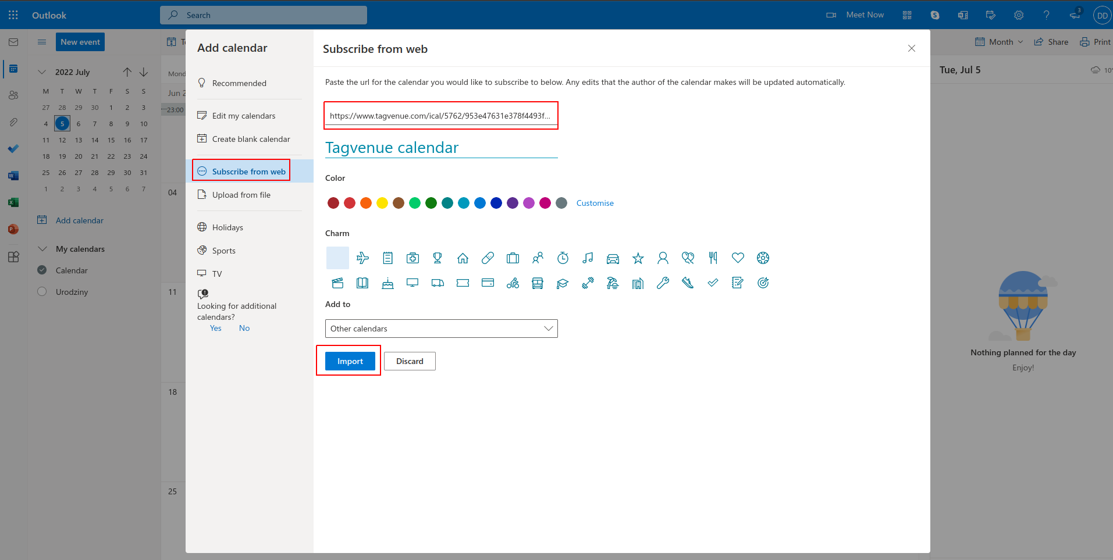Select the birthday cake charm

387,283
